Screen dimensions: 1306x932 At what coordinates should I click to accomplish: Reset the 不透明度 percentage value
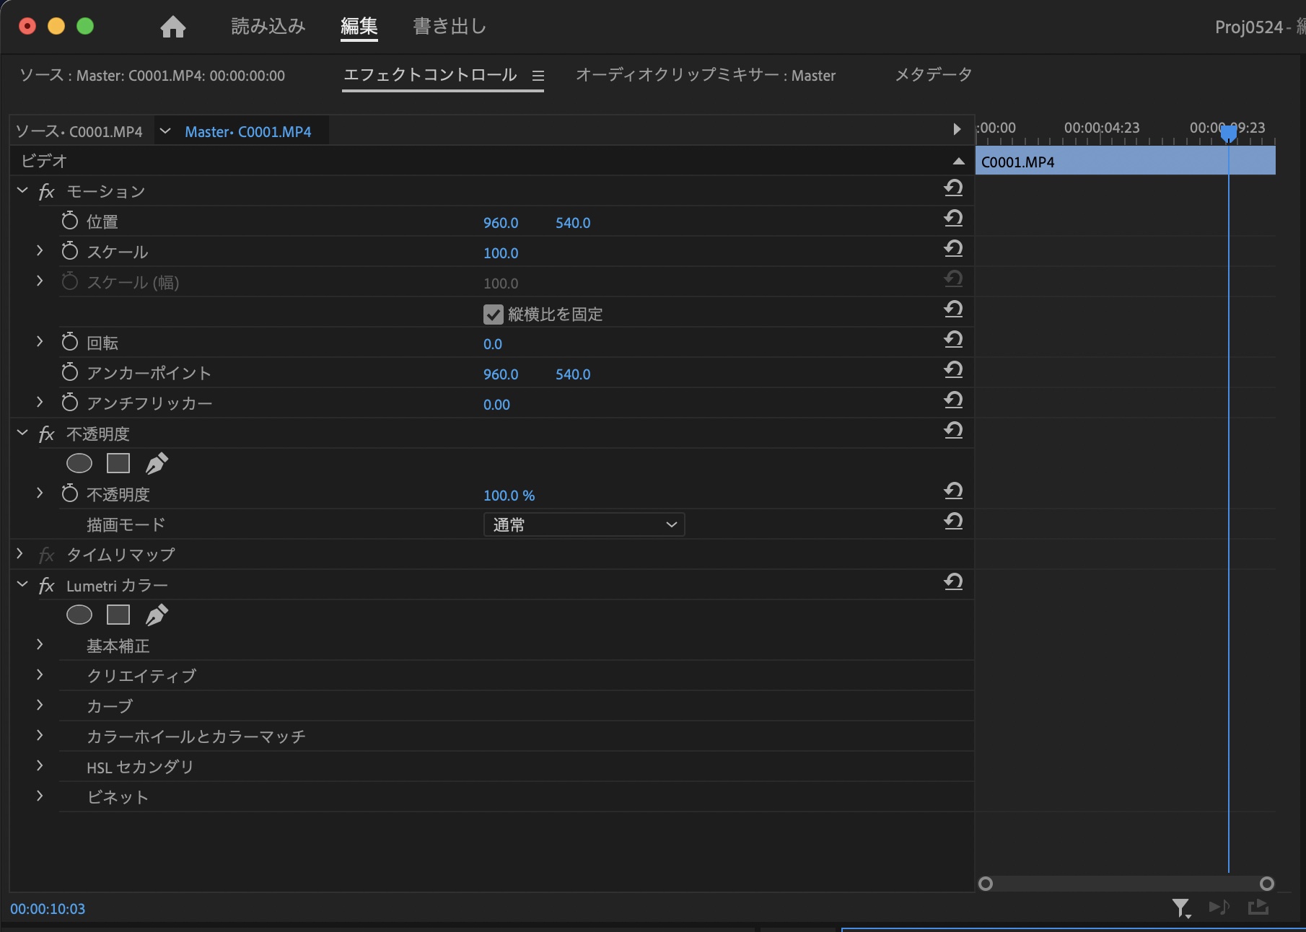pos(953,491)
